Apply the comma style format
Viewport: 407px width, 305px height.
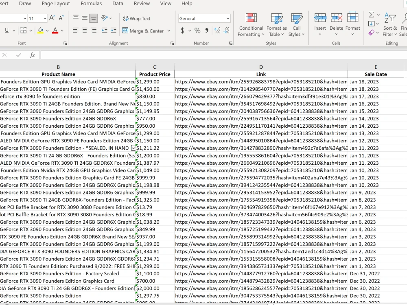point(207,30)
